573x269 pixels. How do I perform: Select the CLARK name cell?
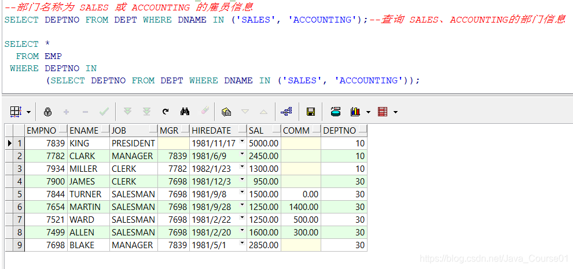click(x=89, y=156)
